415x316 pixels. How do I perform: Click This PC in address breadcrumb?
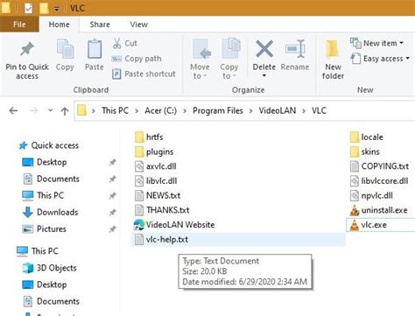[115, 110]
